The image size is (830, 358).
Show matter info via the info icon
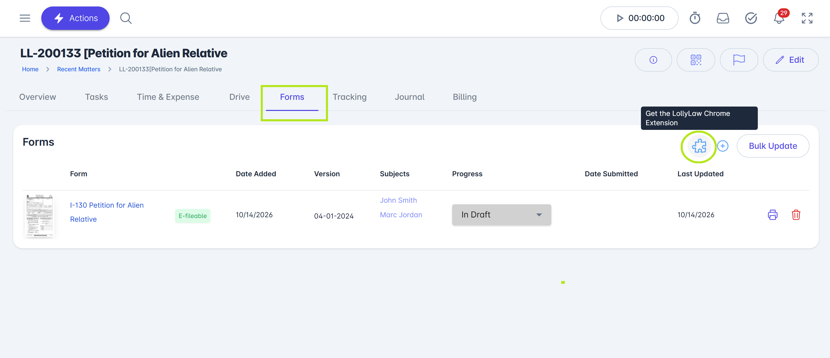(x=653, y=60)
